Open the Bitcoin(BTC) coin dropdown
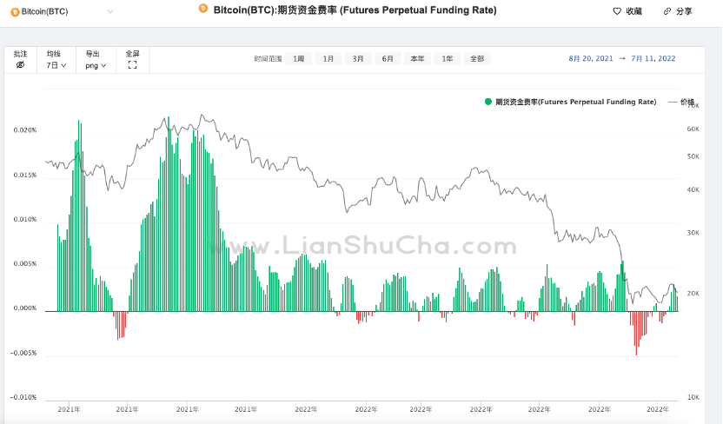This screenshot has height=424, width=723. point(61,11)
